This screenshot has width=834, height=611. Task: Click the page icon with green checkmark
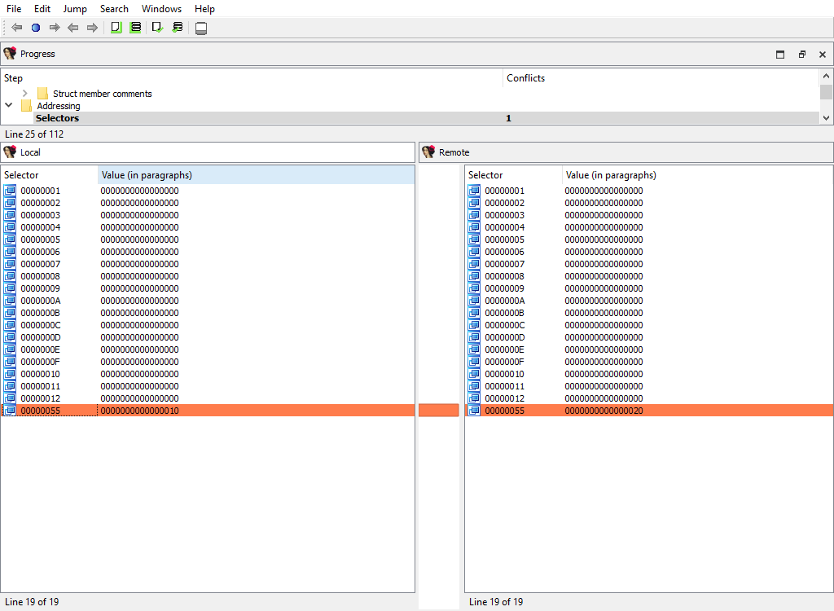[x=157, y=28]
